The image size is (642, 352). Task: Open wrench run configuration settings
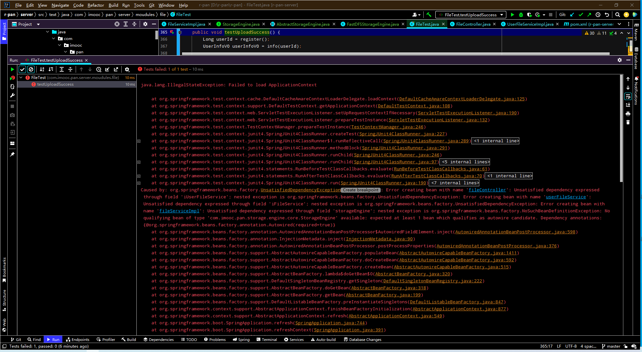coord(12,95)
